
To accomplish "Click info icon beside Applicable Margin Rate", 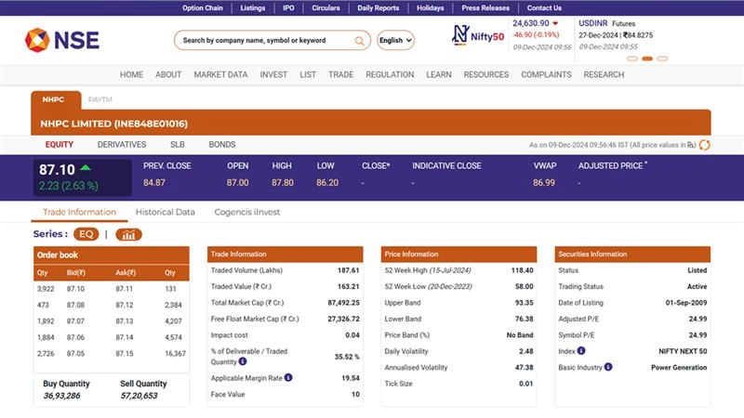I will pyautogui.click(x=288, y=378).
